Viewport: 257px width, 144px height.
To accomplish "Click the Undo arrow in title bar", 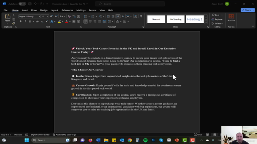I will (x=35, y=4).
